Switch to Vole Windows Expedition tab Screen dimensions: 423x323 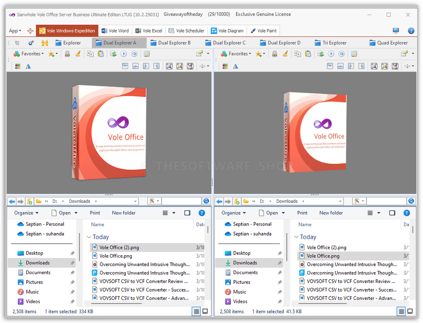(67, 31)
